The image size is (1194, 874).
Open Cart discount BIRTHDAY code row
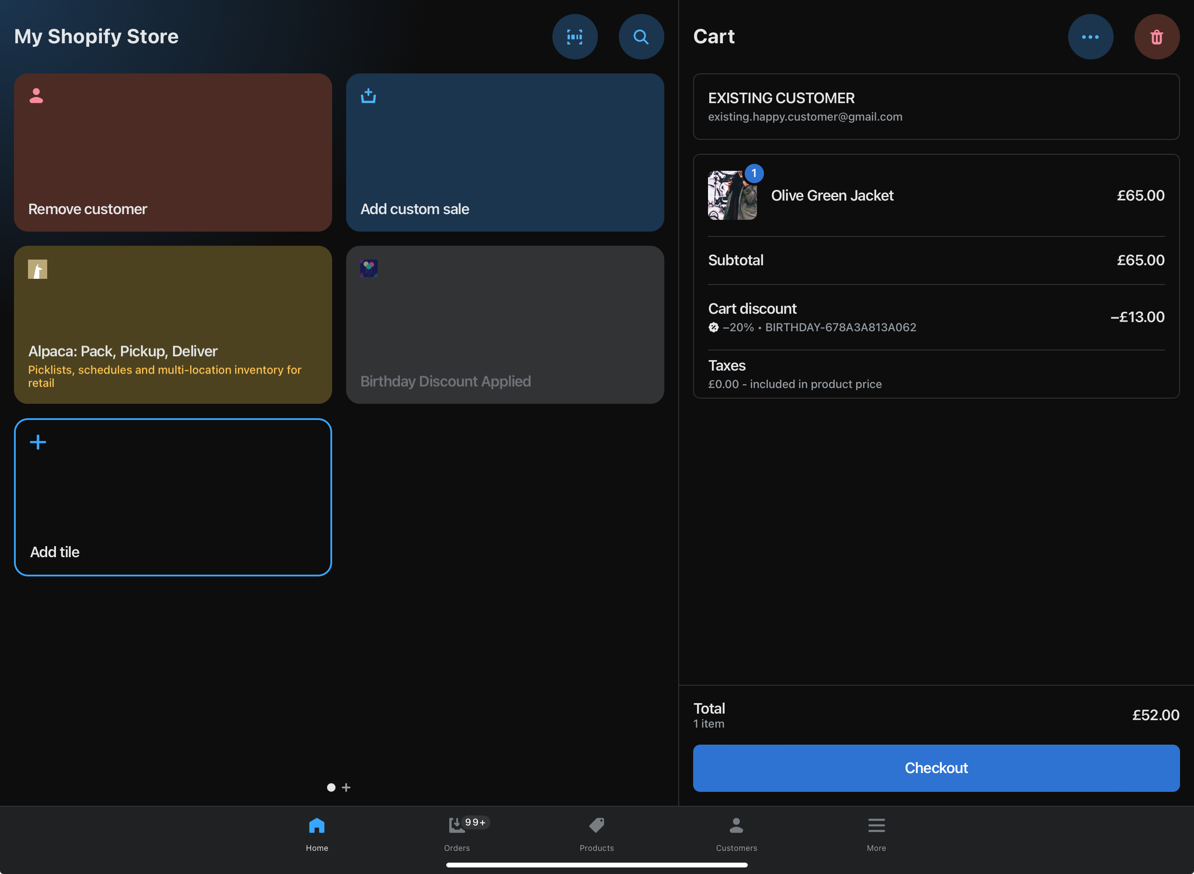click(936, 317)
